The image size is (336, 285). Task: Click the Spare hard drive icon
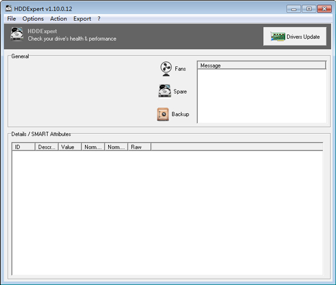pos(165,91)
